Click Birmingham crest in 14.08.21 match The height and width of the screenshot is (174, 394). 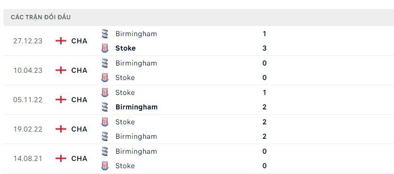pos(105,151)
